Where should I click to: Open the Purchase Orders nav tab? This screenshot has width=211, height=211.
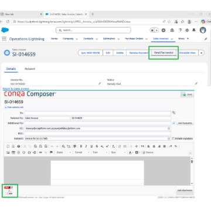[134, 39]
